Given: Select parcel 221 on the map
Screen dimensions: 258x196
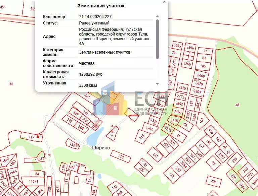Looking at the screenshot, I should pyautogui.click(x=155, y=155).
